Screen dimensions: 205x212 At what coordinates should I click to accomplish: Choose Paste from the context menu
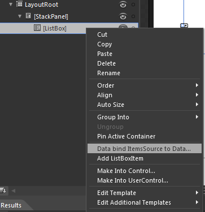(145, 54)
